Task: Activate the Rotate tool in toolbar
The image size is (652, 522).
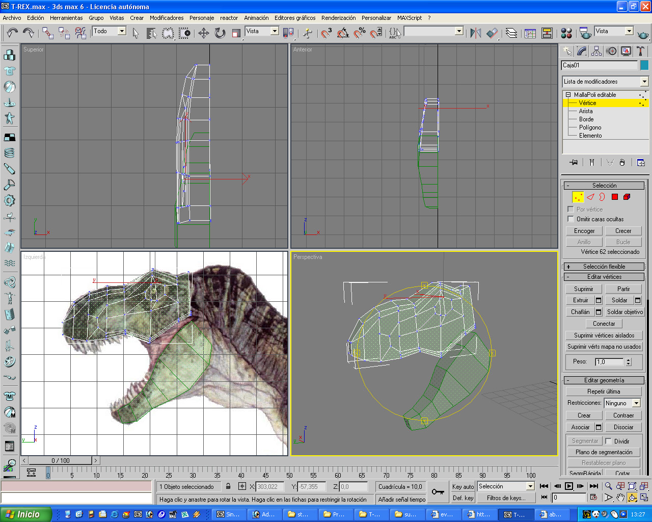Action: point(220,33)
